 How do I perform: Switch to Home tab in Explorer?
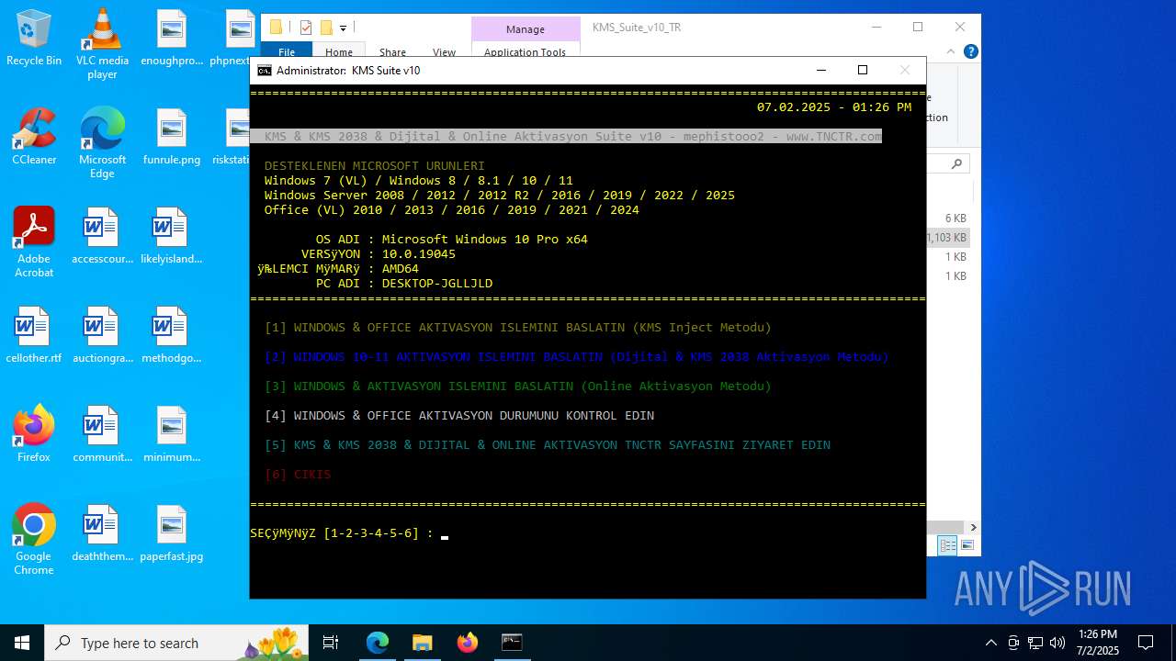(339, 52)
